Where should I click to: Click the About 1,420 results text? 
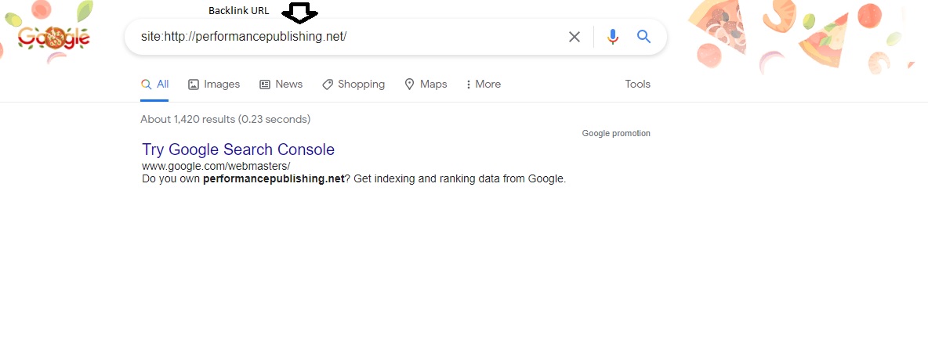point(225,120)
